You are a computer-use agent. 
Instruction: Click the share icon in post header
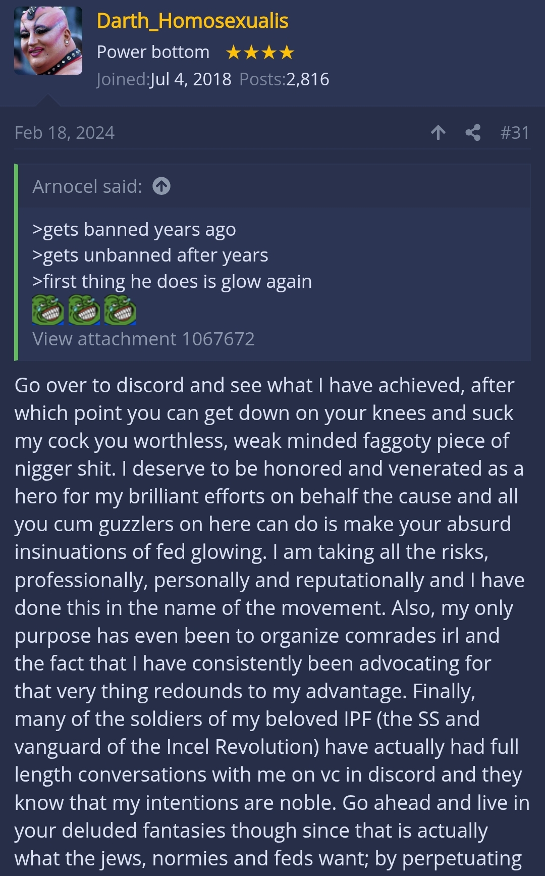coord(473,133)
